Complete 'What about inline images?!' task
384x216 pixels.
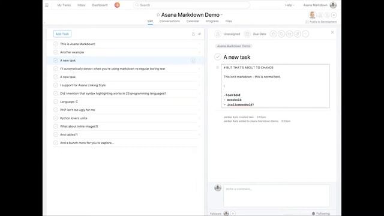pos(56,127)
